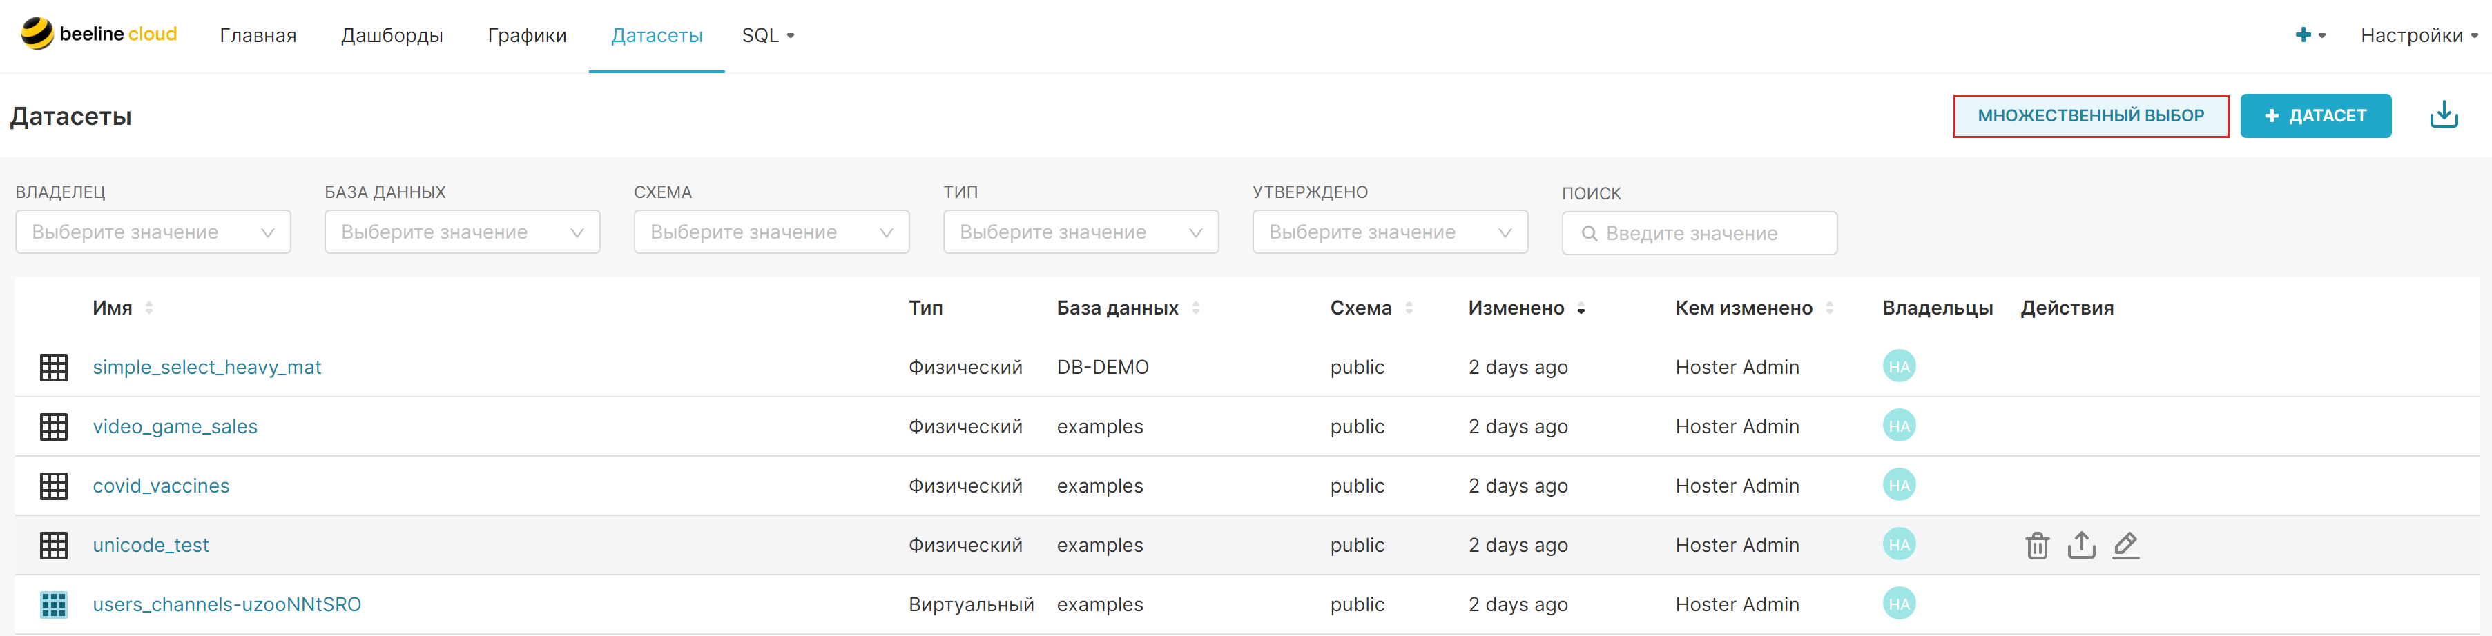Open the Графики section
The width and height of the screenshot is (2492, 636).
[x=528, y=34]
